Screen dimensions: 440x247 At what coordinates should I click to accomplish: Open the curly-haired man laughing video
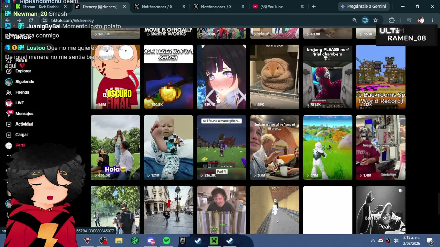pyautogui.click(x=221, y=210)
